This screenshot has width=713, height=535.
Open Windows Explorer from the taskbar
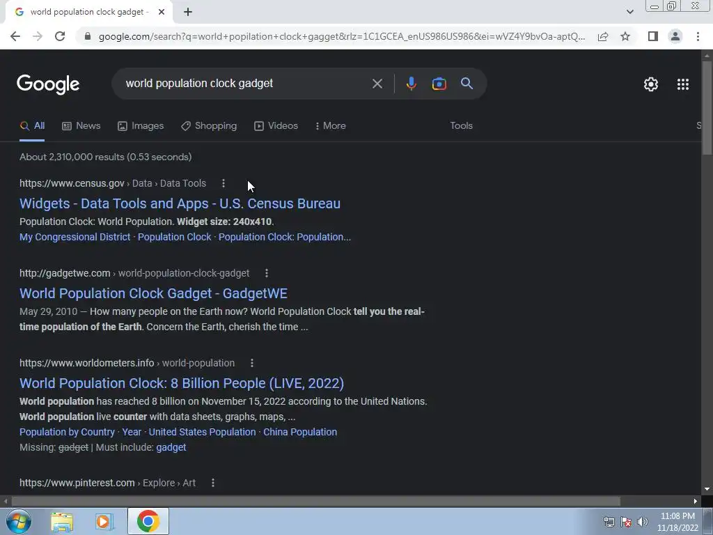coord(62,522)
